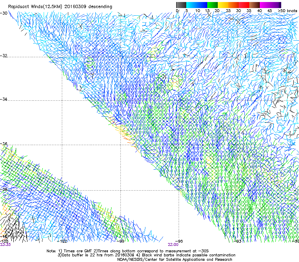The height and width of the screenshot is (262, 299).
Task: Click the dark purple 45-50 knots legend color
Action: click(x=276, y=5)
